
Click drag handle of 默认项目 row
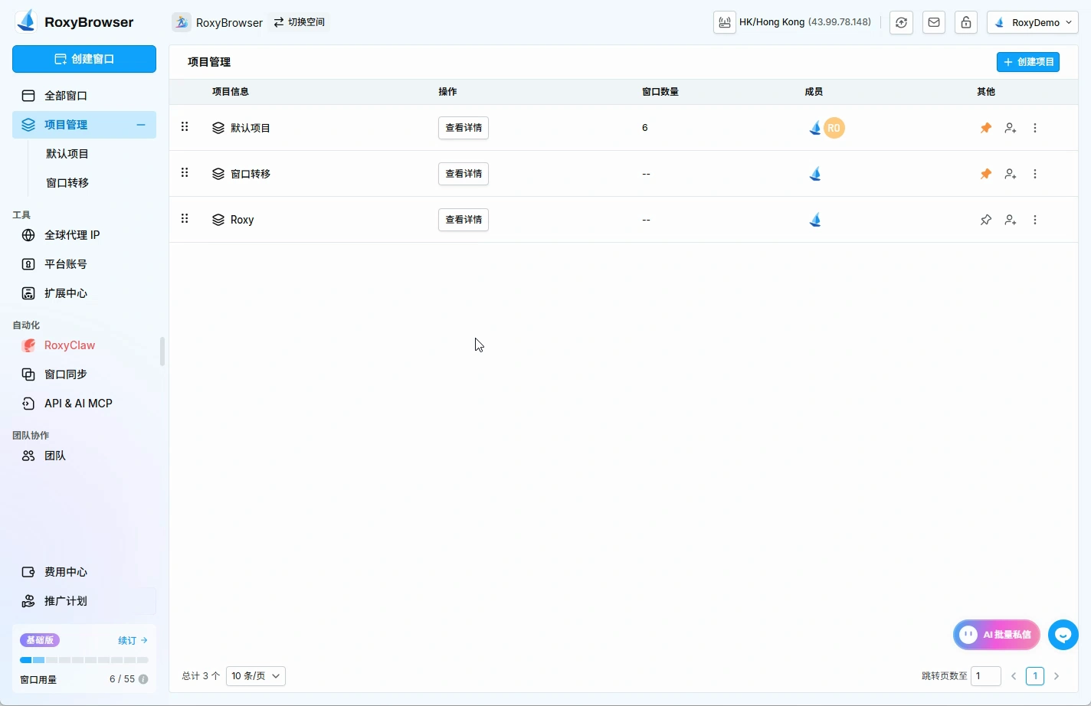click(185, 127)
